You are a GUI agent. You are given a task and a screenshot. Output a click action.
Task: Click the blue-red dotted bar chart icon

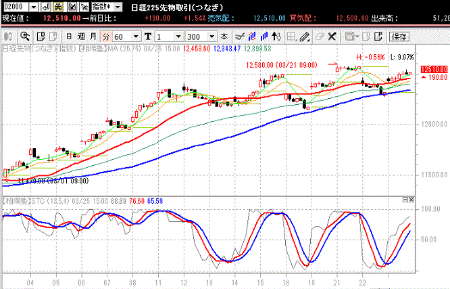pos(252,37)
